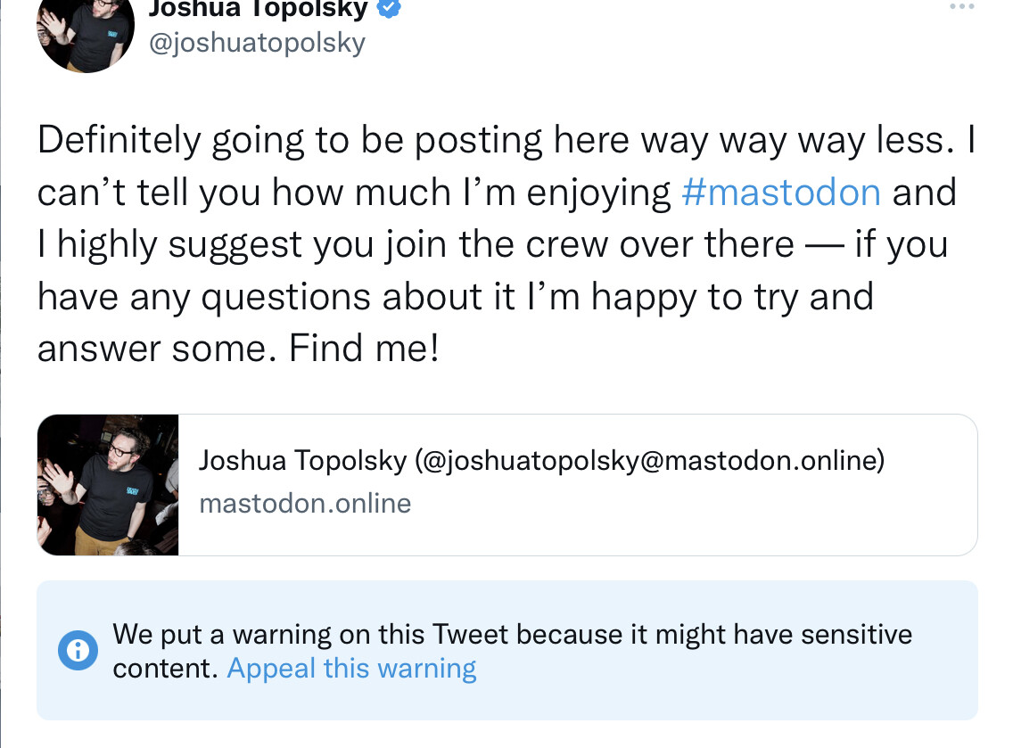
Task: Click the blue verified badge
Action: (390, 9)
